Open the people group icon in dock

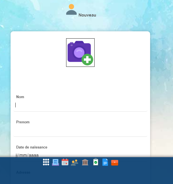tap(75, 162)
